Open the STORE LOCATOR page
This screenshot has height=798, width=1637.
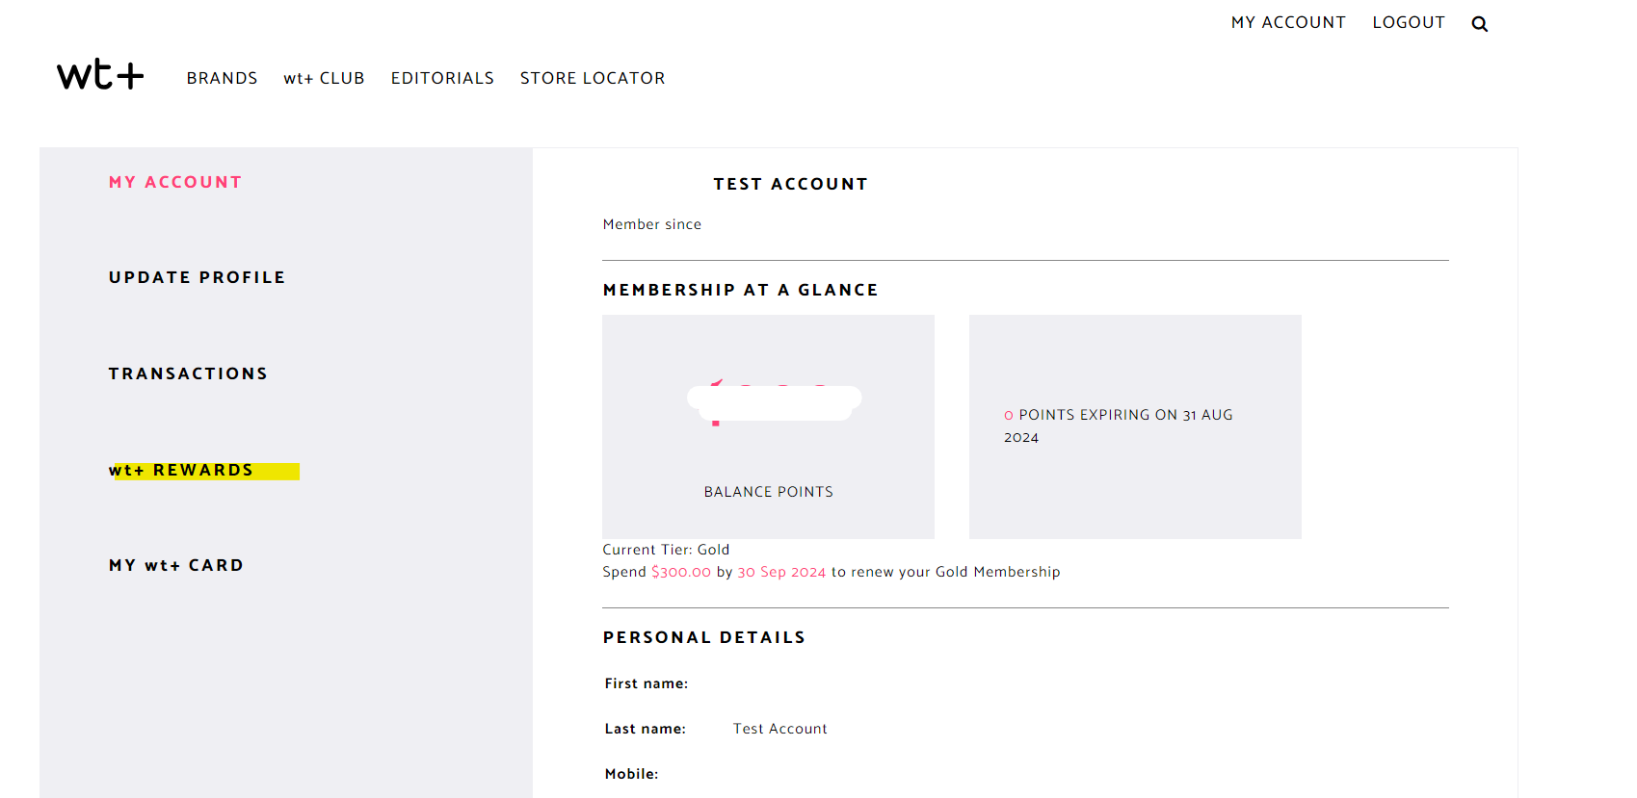coord(593,78)
